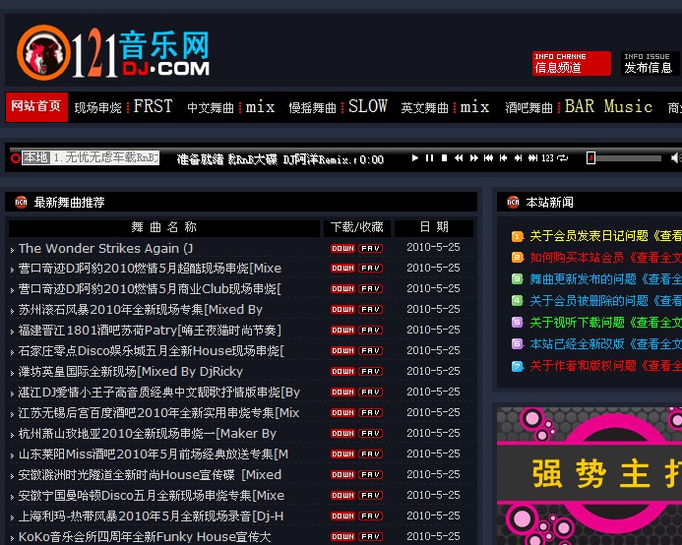
Task: Click the 舞曲名称 column header
Action: [164, 227]
